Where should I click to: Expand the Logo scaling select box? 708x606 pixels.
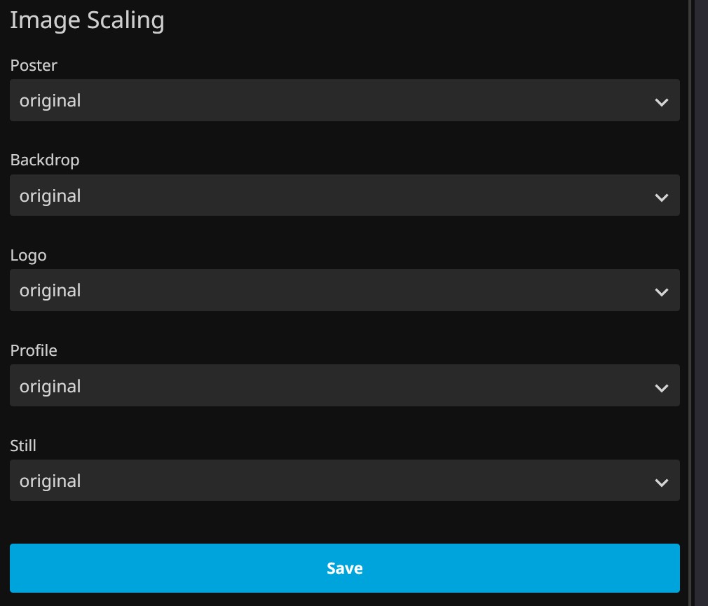[x=344, y=290]
